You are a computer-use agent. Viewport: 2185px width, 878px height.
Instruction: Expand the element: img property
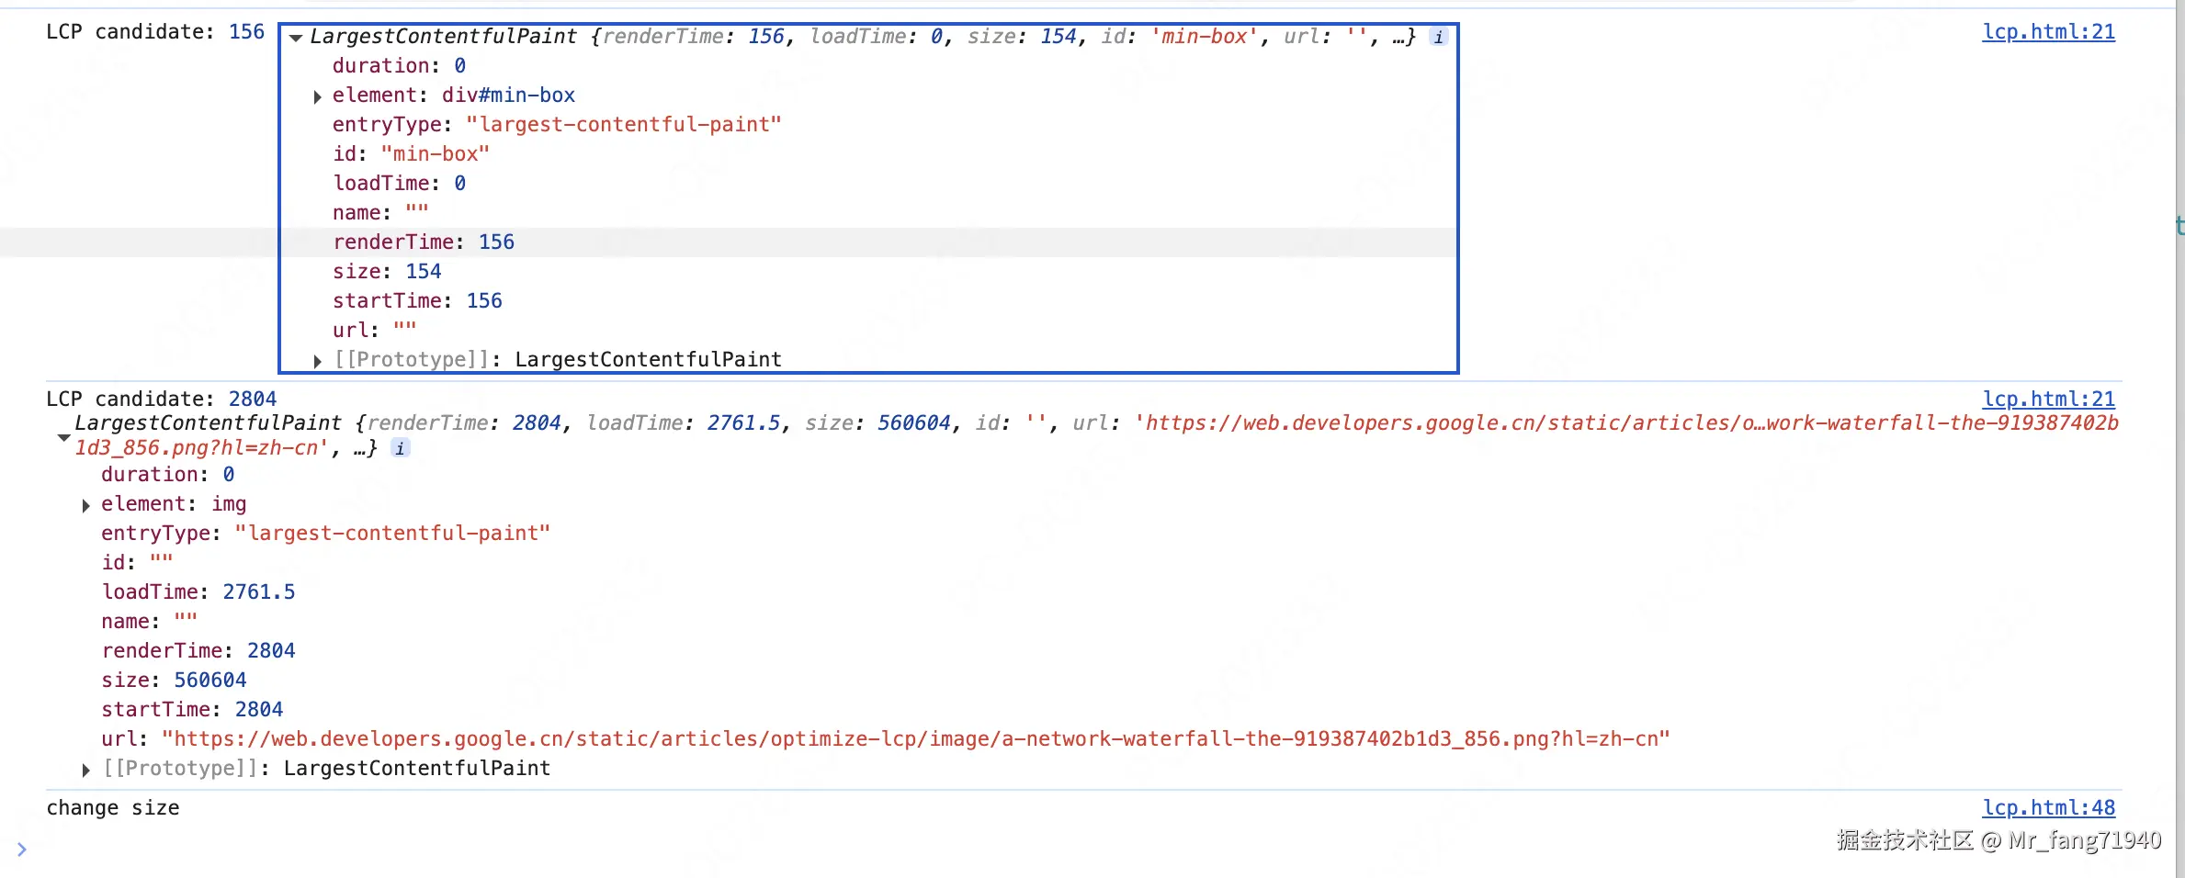85,504
